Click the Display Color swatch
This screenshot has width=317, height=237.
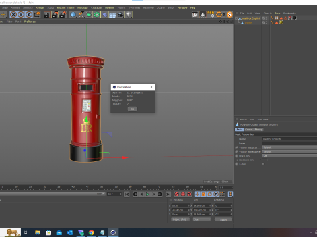point(265,160)
